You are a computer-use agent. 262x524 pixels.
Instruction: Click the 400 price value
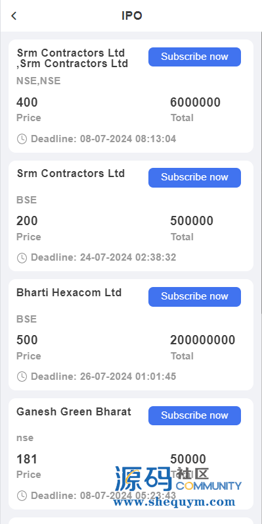(x=27, y=102)
